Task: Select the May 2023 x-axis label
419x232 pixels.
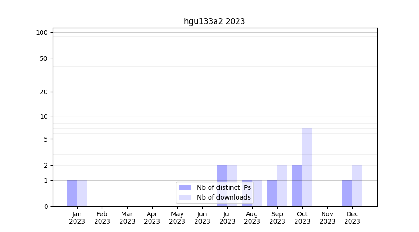Action: [x=177, y=218]
